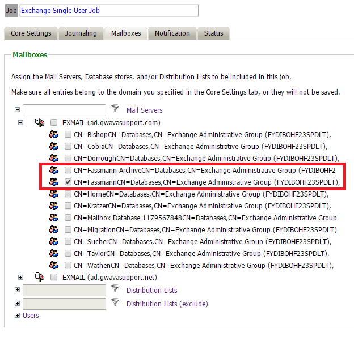
Task: Select the CN=Mailbox Database 1179567848 entry text
Action: [x=205, y=218]
